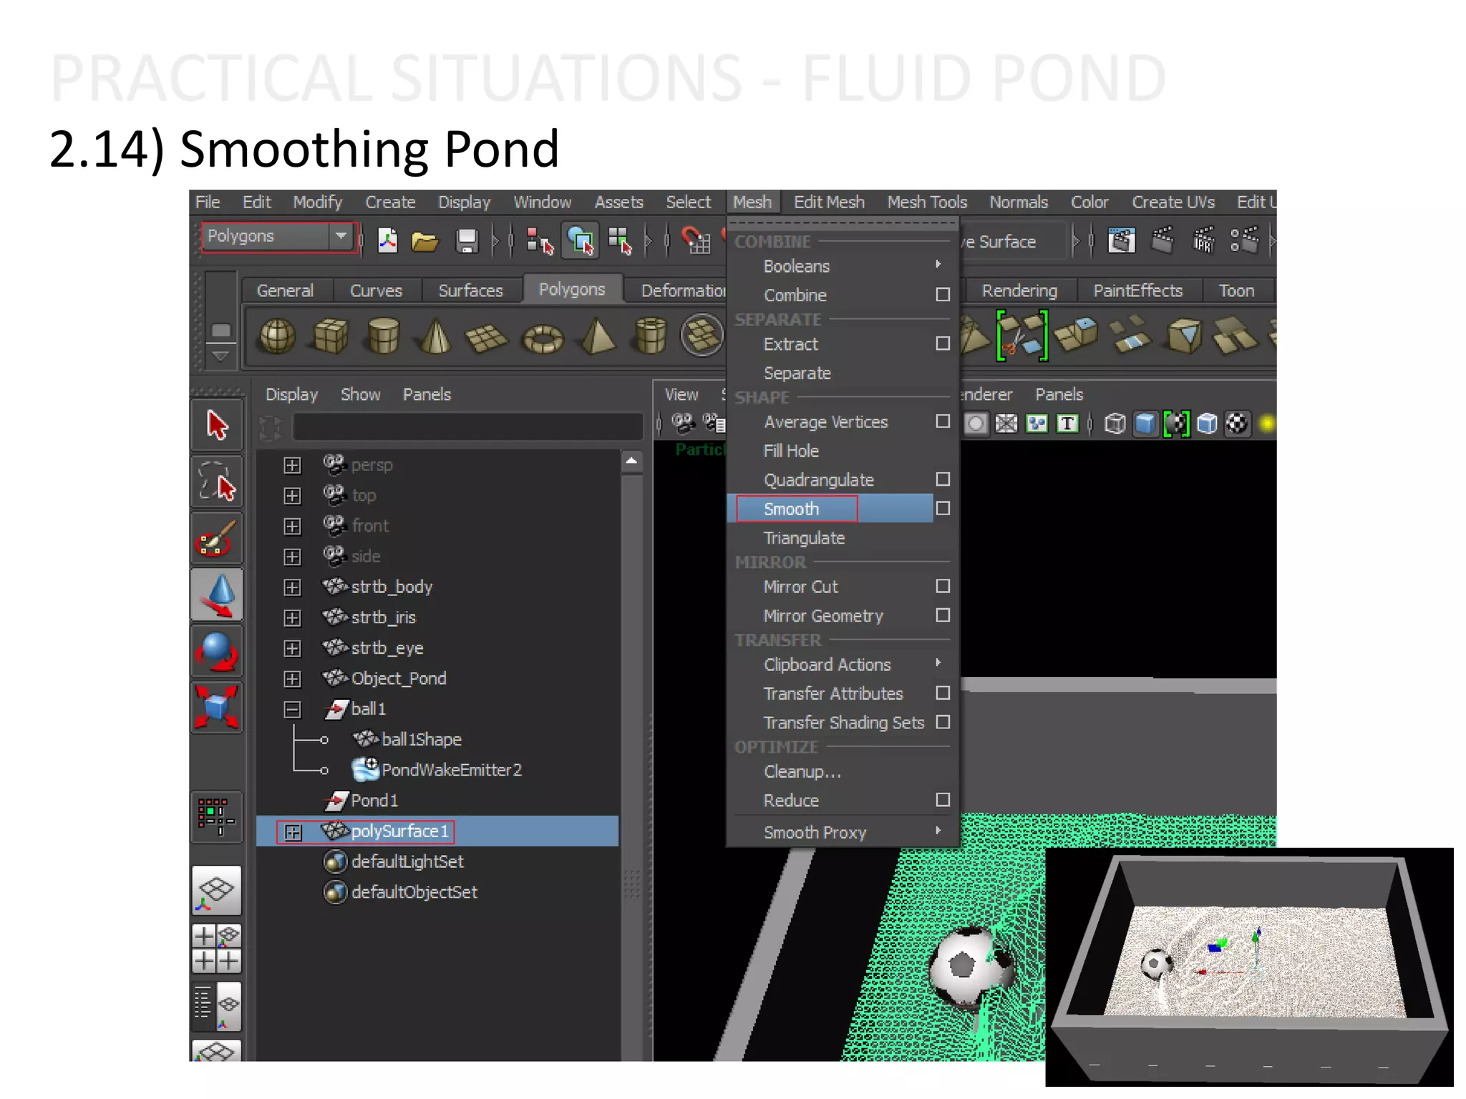Activate the Move tool

click(217, 595)
